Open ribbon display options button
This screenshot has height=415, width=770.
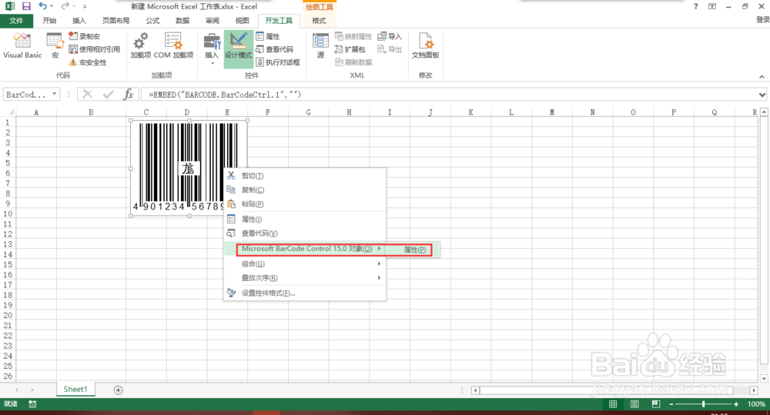coord(712,6)
